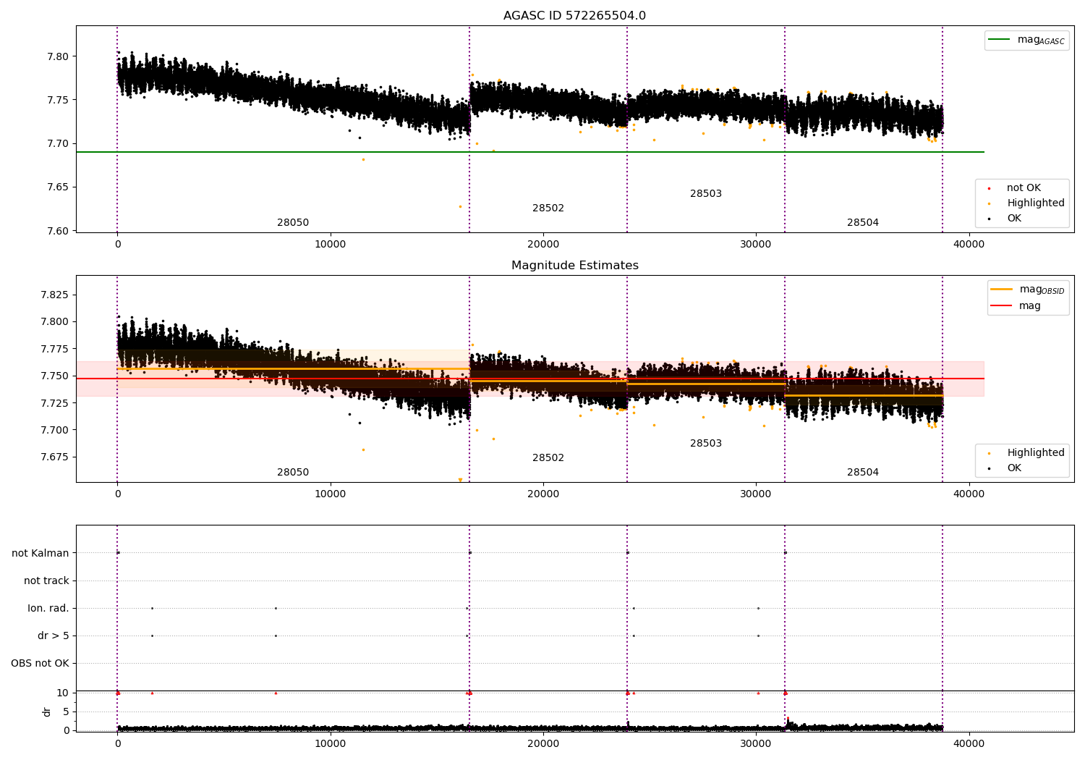Click the 7.675 y-axis tick label

tap(54, 457)
